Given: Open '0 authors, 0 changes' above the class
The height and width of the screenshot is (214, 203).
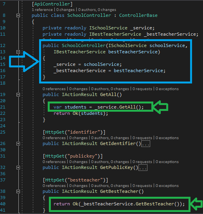Looking at the screenshot, I should click(x=97, y=10).
